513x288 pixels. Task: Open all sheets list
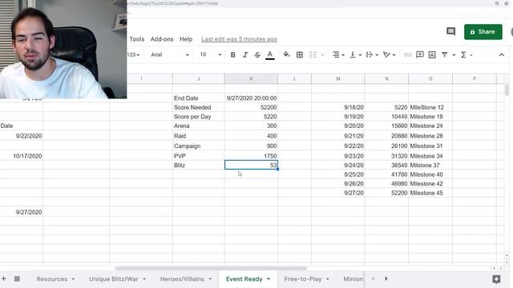[17, 278]
